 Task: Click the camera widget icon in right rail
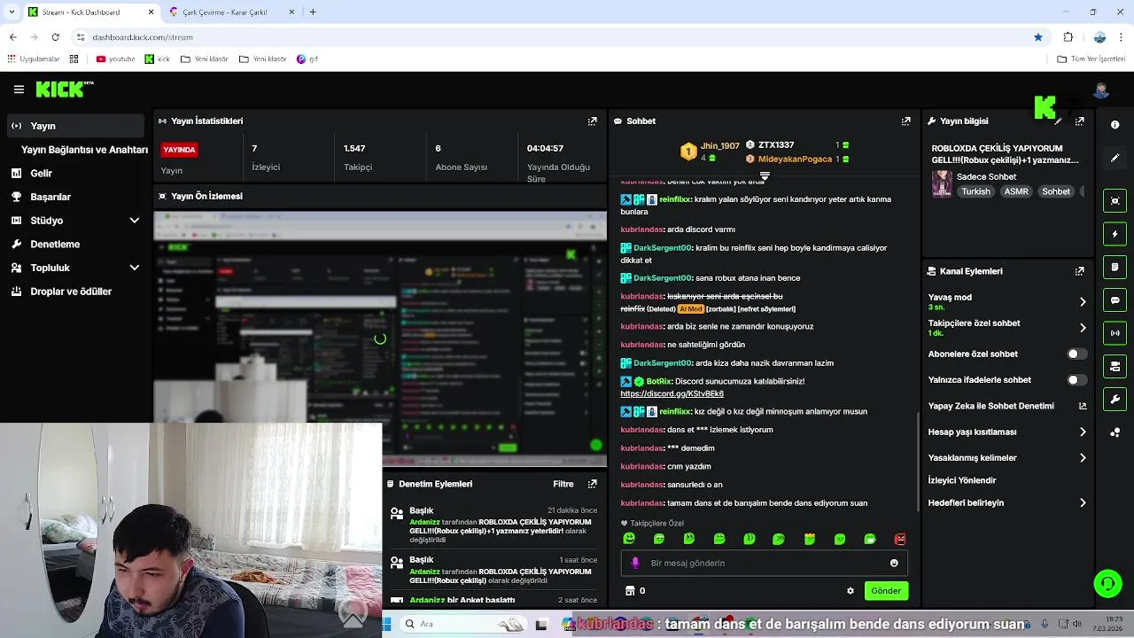1115,366
